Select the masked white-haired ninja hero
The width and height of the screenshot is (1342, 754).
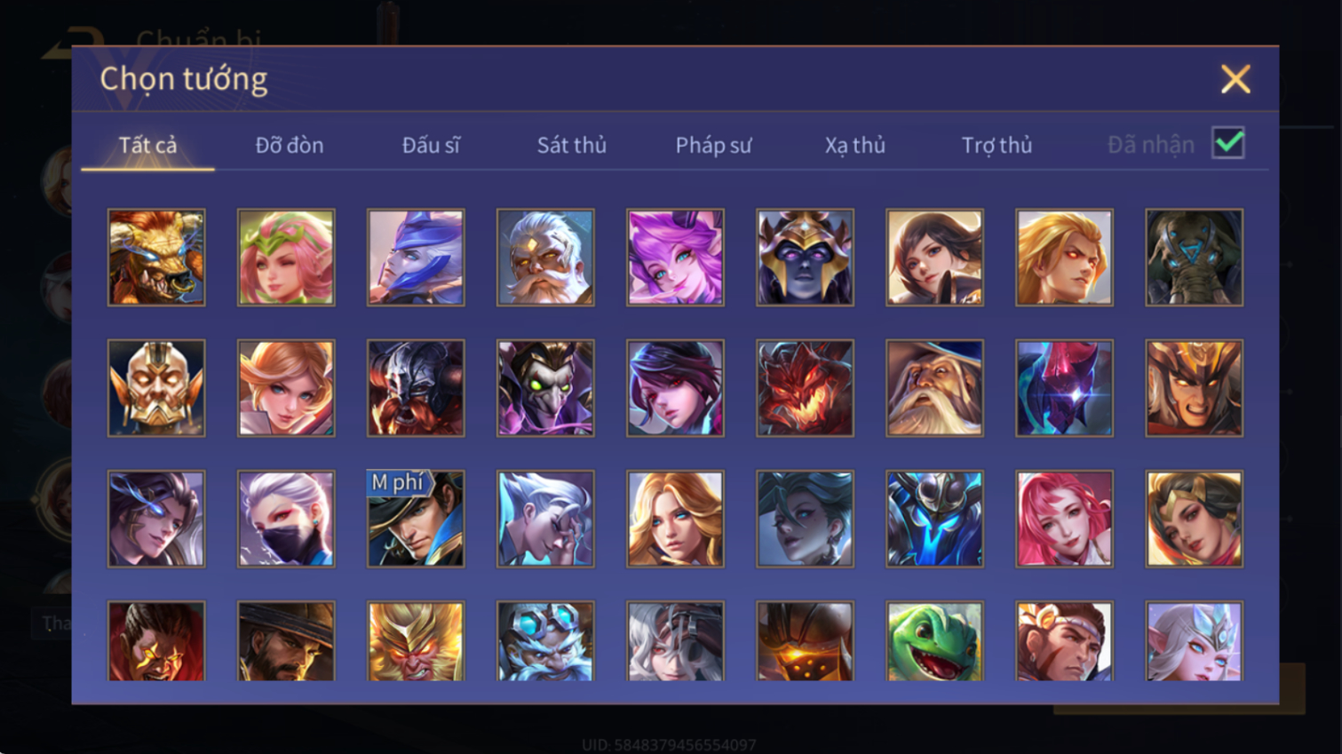286,519
